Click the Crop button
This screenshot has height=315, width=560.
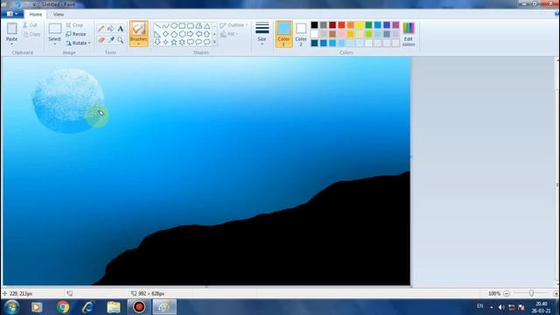click(x=74, y=25)
